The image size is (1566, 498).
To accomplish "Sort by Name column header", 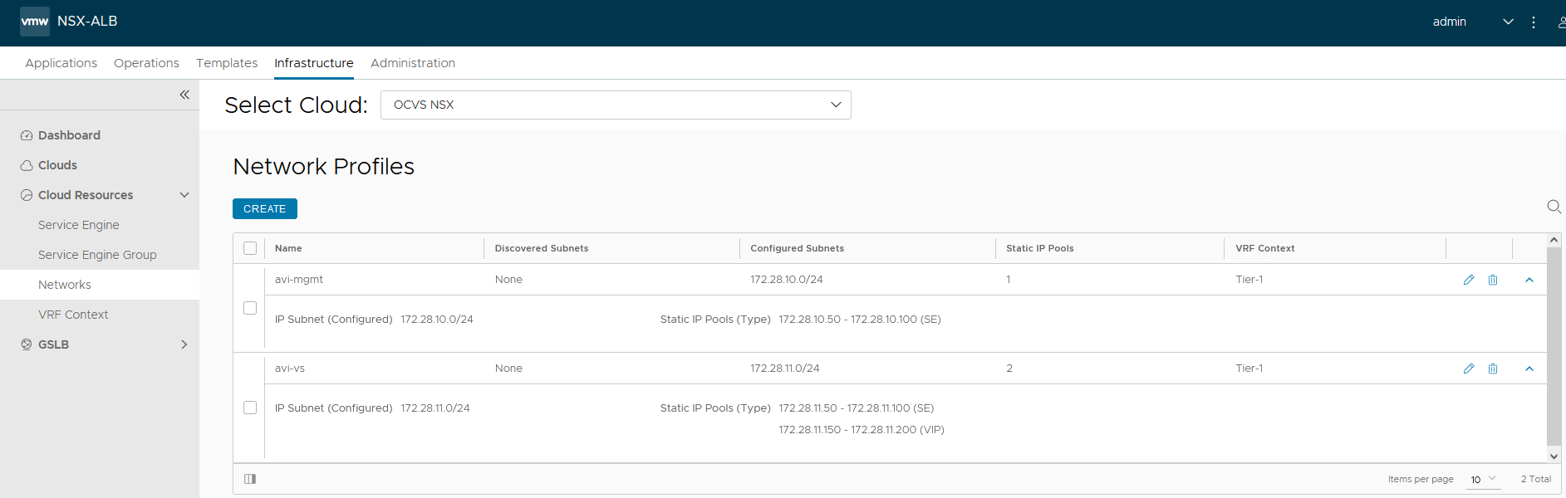I will [x=288, y=248].
